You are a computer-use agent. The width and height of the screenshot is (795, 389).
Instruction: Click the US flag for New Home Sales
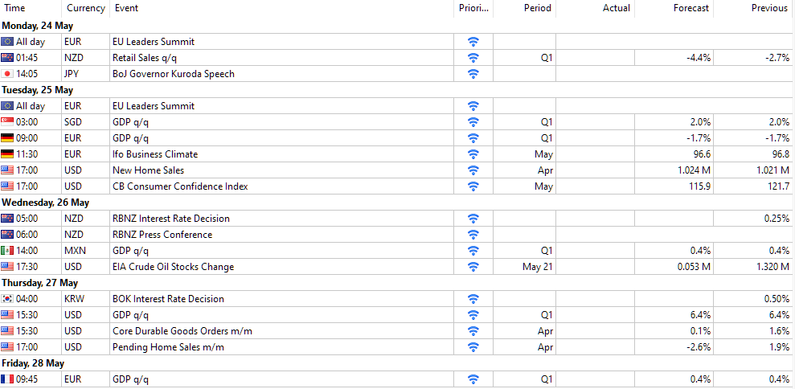[7, 170]
